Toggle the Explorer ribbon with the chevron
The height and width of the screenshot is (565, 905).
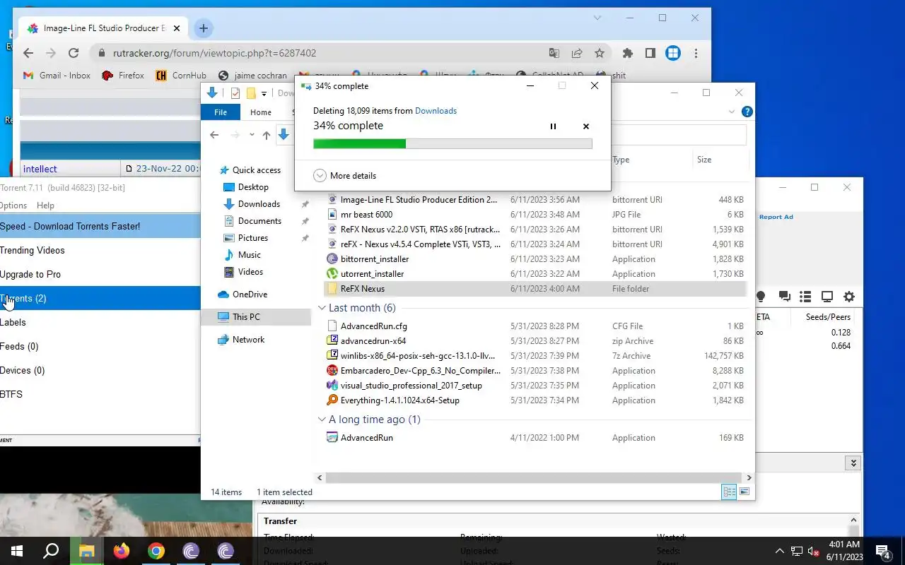coord(732,112)
